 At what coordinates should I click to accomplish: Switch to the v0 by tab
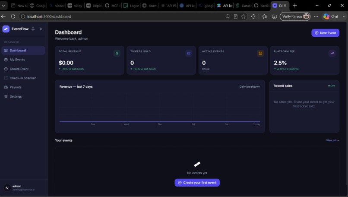76,6
